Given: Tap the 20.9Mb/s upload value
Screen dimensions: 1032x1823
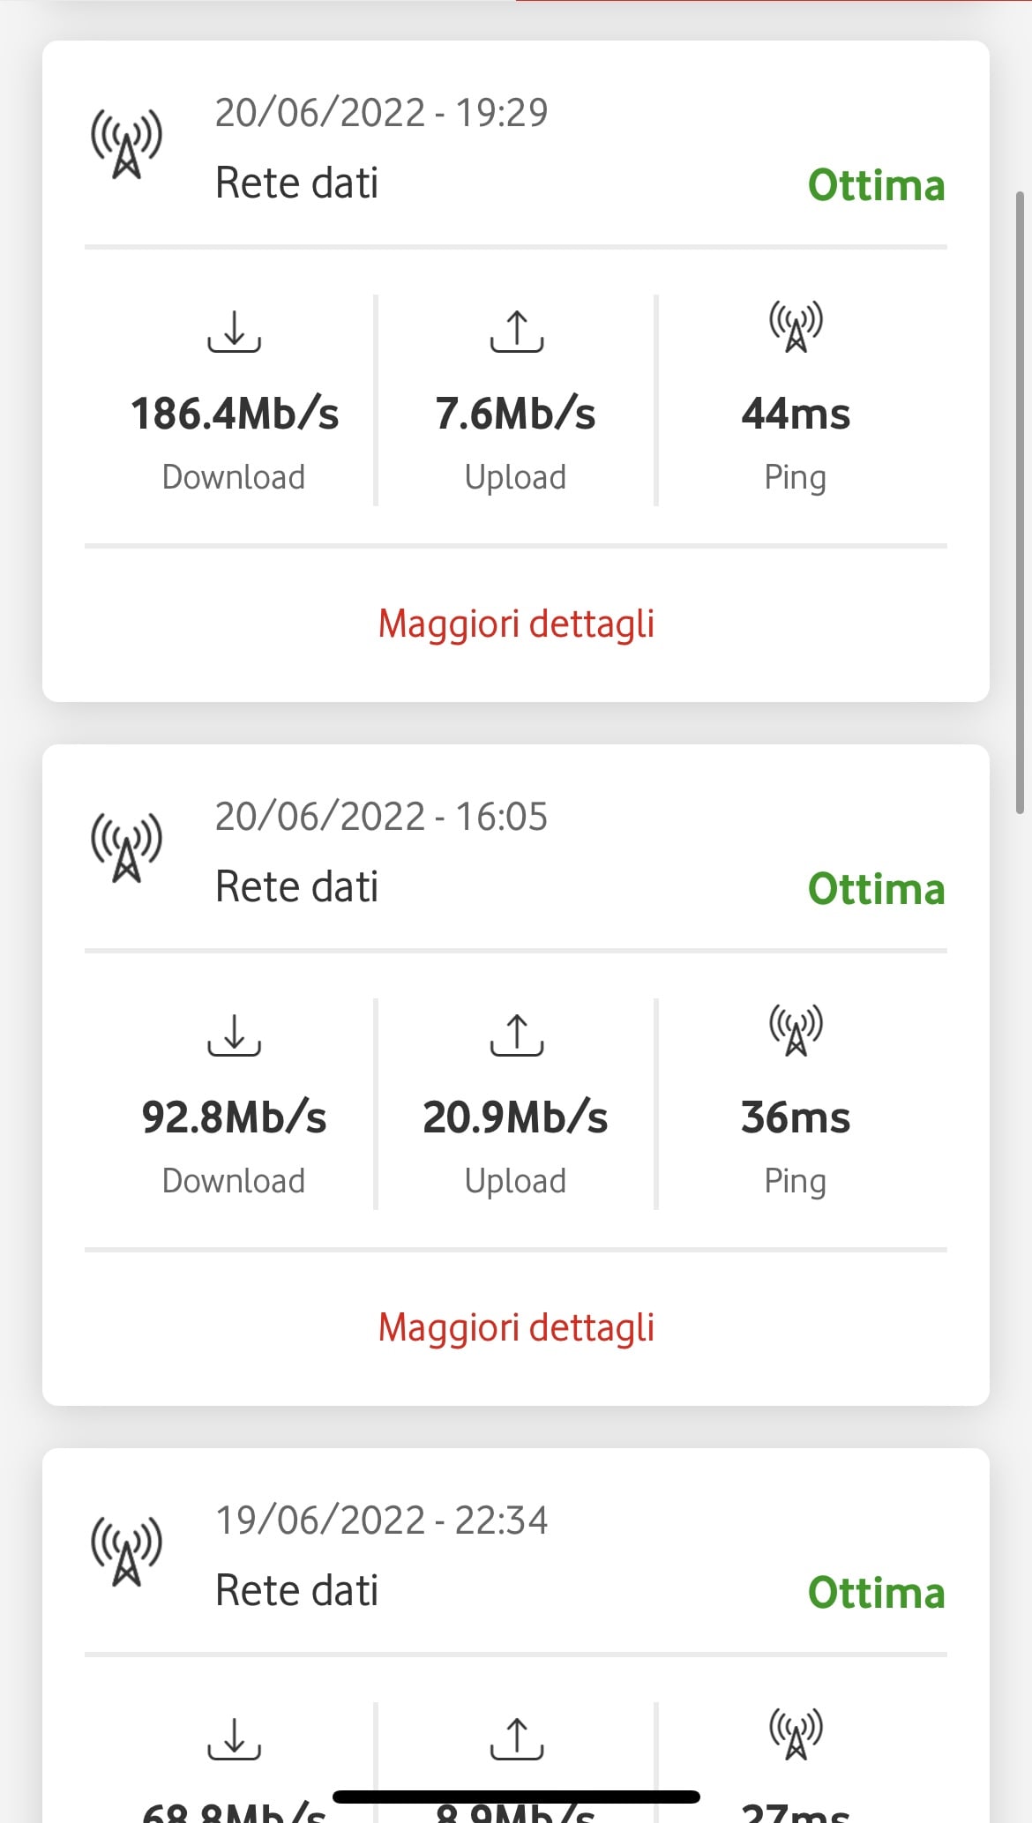Looking at the screenshot, I should click(515, 1117).
